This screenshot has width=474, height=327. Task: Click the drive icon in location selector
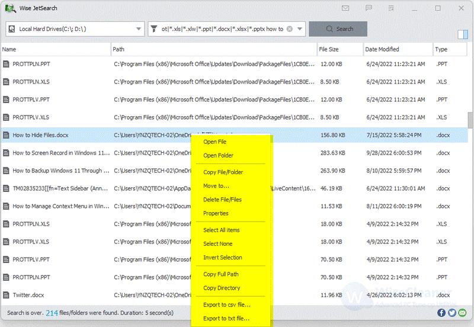pos(12,29)
